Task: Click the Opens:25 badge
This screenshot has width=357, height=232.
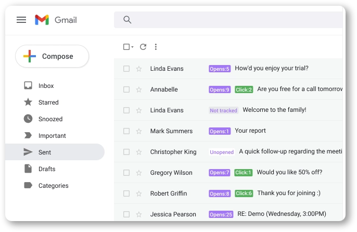Action: [x=221, y=214]
